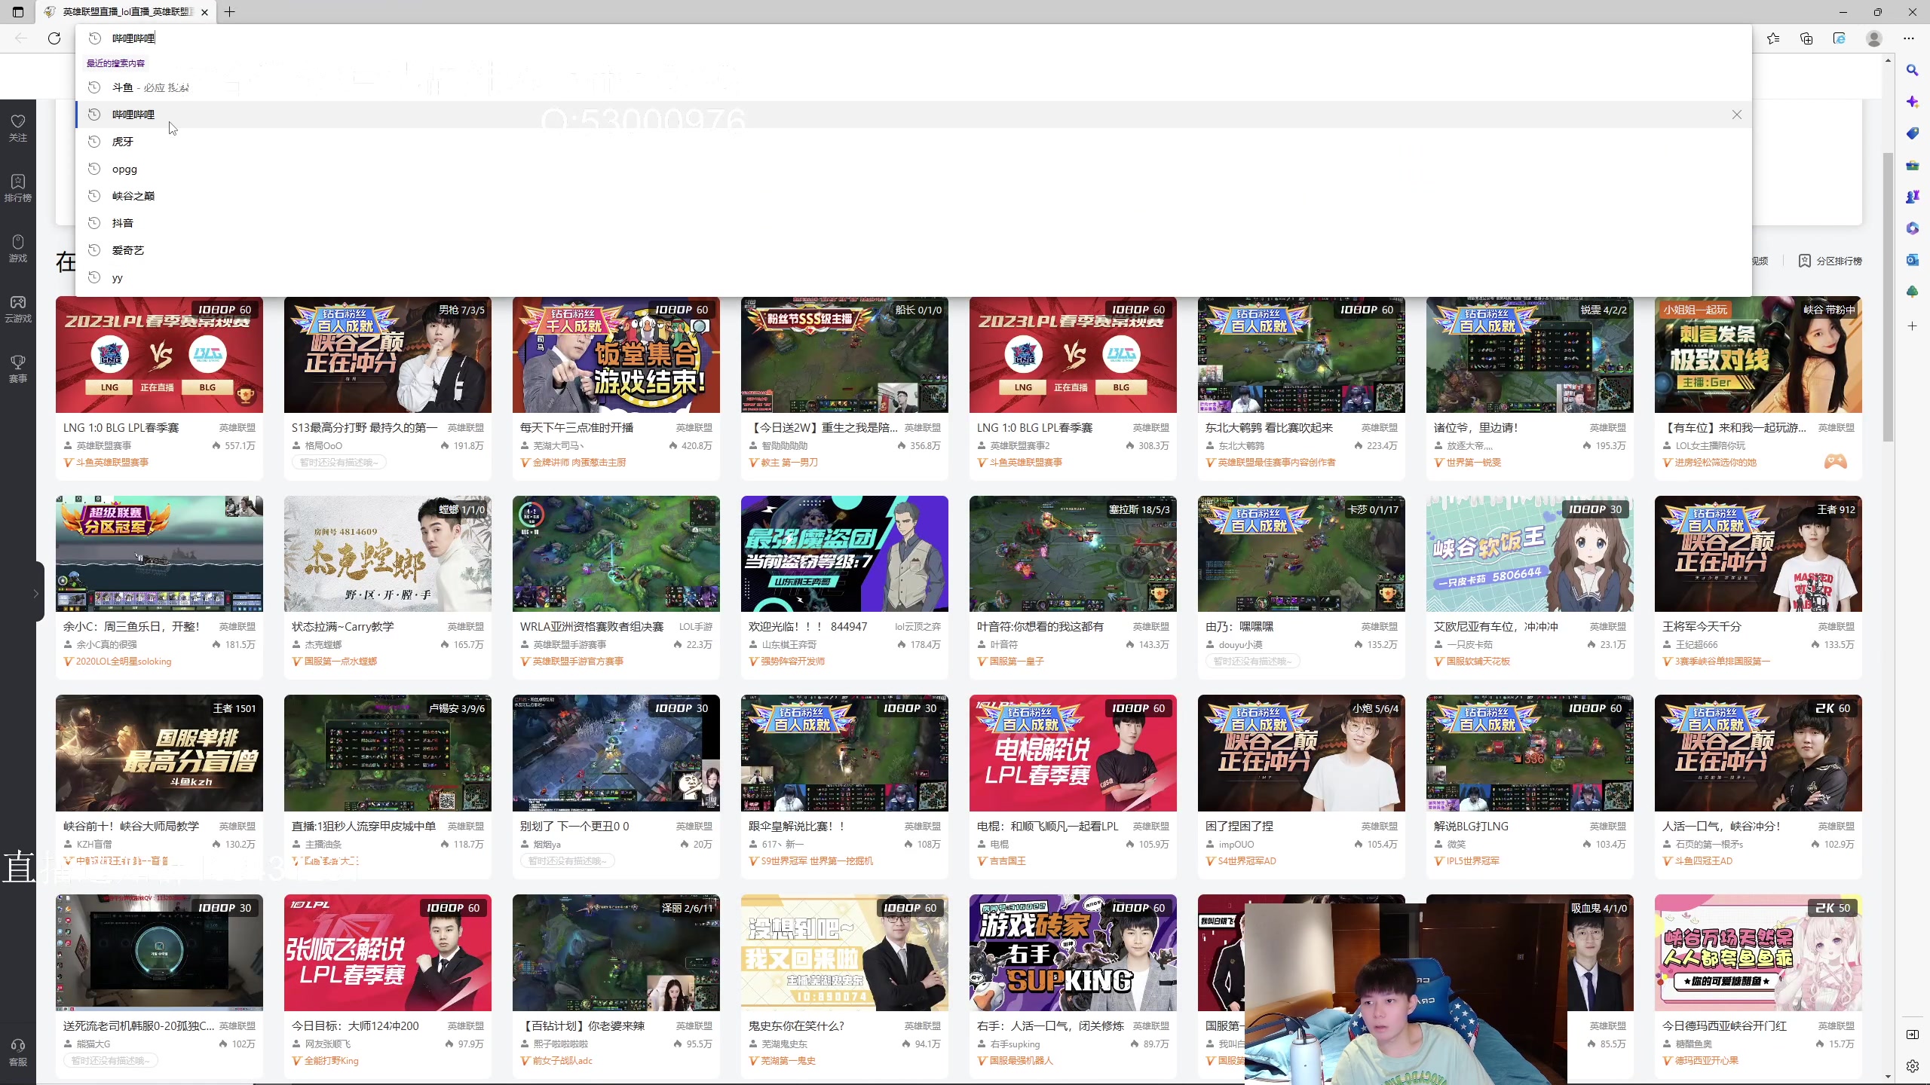
Task: Open the 游戏 games sidebar icon
Action: pyautogui.click(x=18, y=249)
